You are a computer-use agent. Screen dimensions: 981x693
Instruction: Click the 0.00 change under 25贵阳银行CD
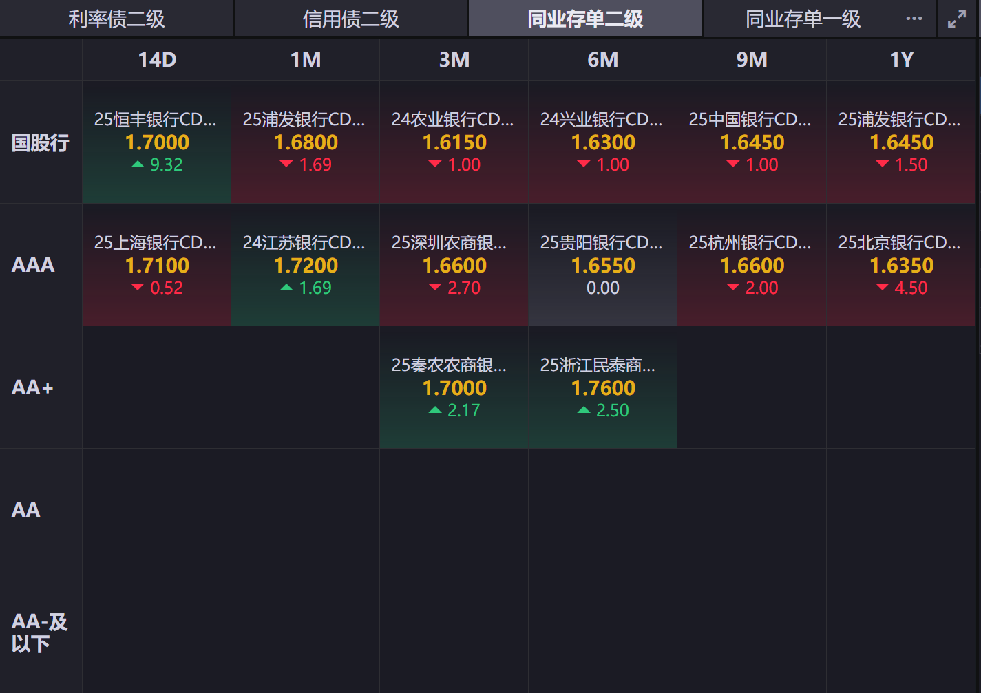point(603,288)
